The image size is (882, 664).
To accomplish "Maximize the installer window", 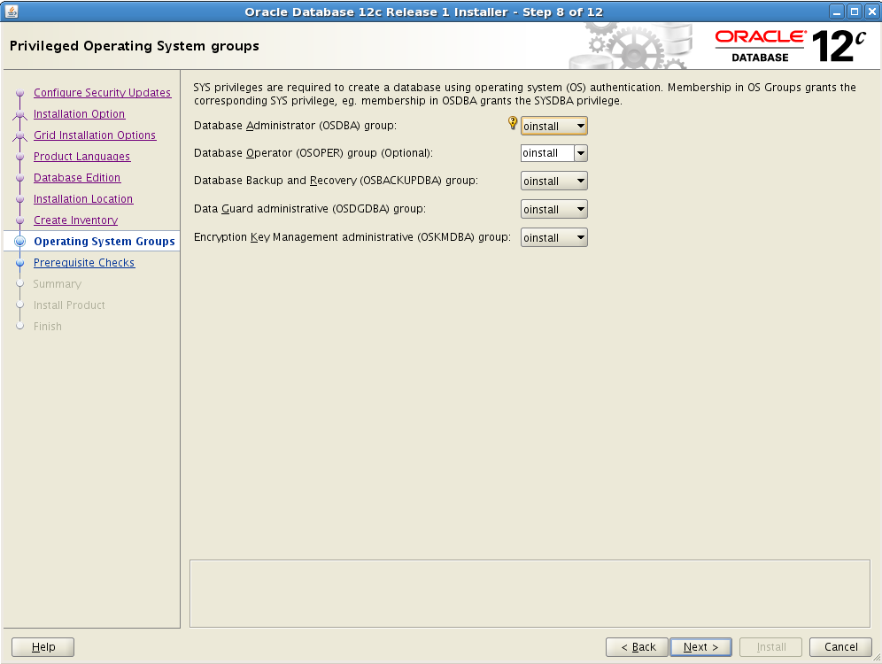I will click(855, 12).
